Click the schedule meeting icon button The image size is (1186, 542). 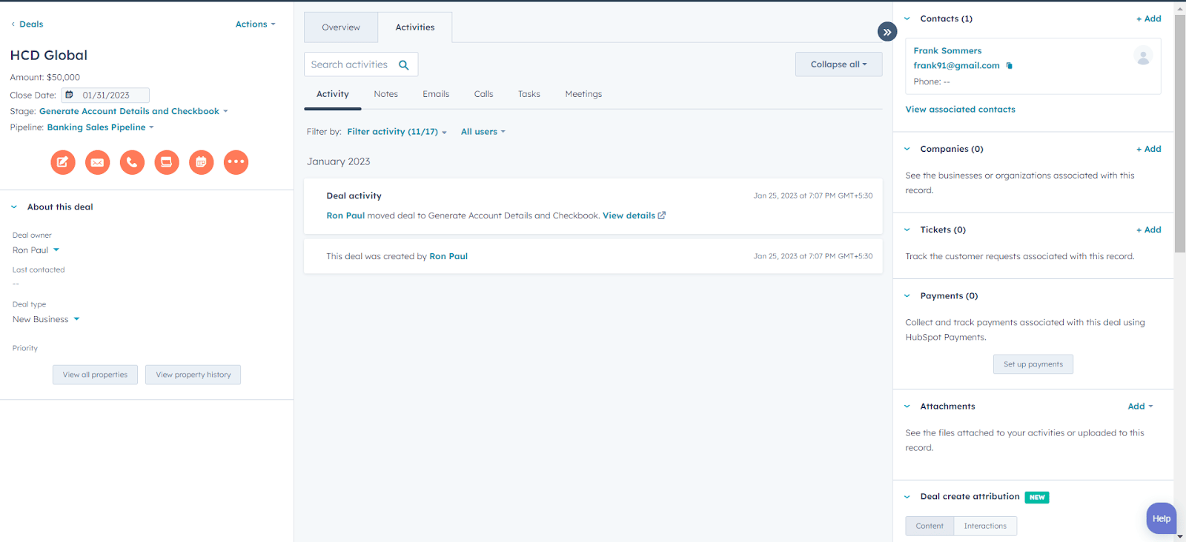202,162
